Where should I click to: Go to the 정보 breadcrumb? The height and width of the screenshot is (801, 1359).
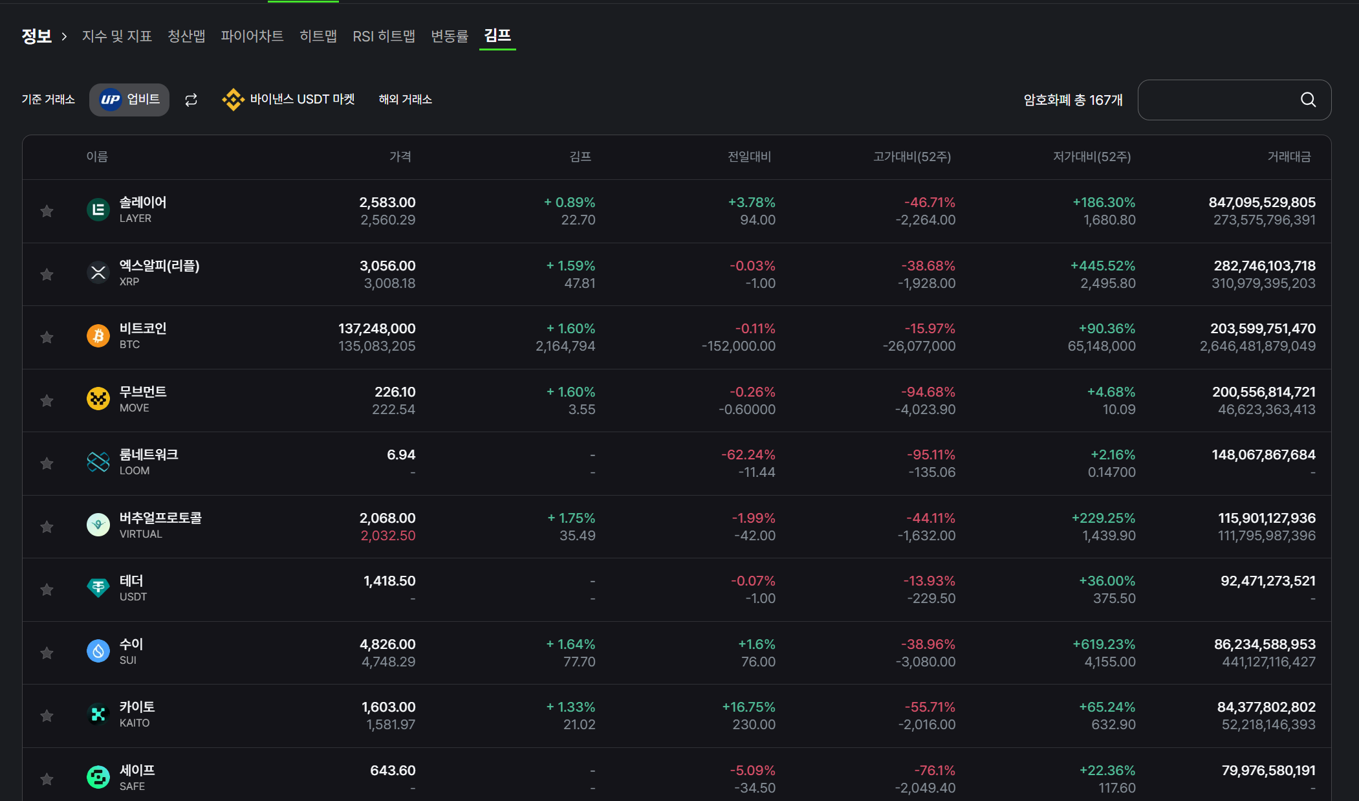[37, 36]
